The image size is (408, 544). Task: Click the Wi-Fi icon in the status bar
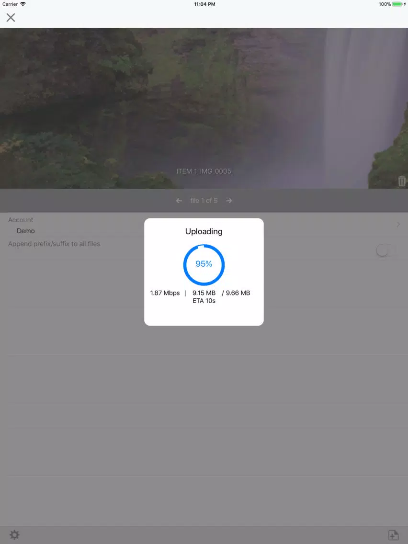(x=23, y=4)
